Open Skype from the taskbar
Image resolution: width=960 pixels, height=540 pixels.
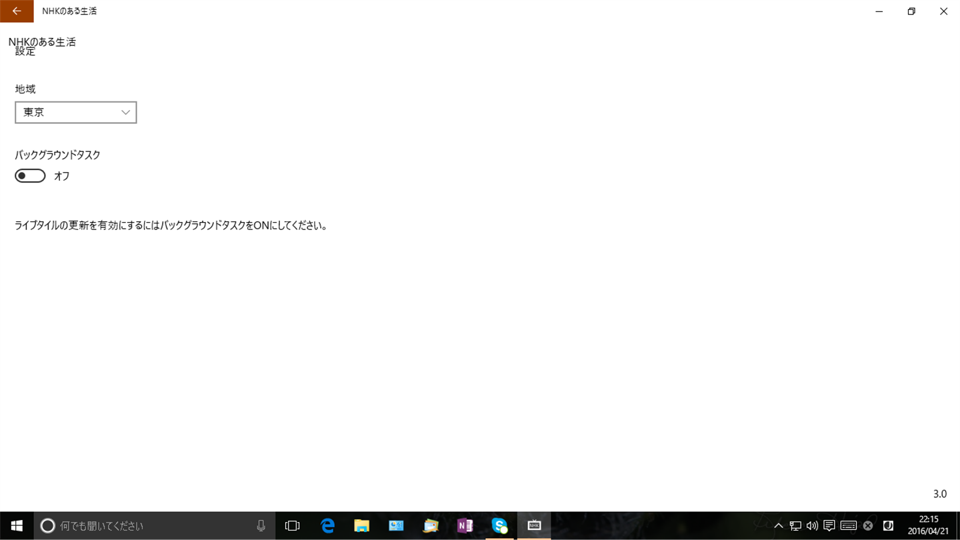tap(500, 526)
